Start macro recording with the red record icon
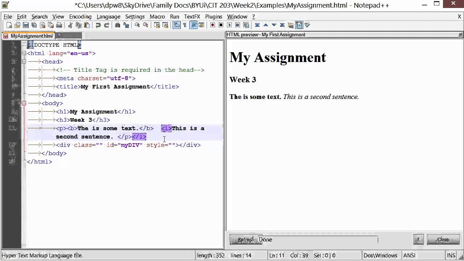This screenshot has width=464, height=261. tap(212, 25)
